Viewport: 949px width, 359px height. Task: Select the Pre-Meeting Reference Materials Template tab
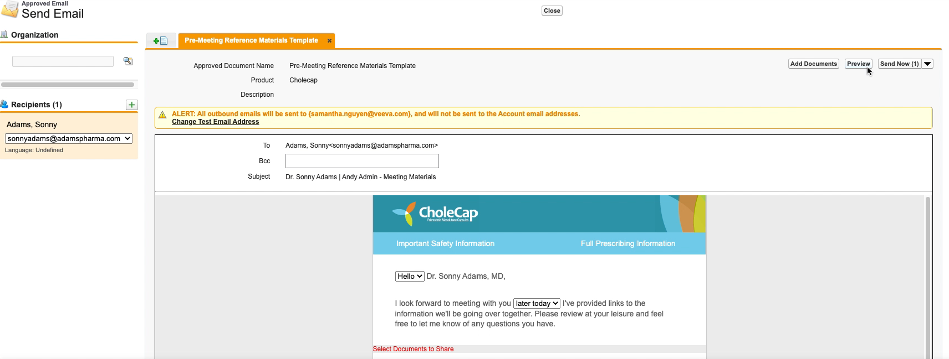point(251,41)
